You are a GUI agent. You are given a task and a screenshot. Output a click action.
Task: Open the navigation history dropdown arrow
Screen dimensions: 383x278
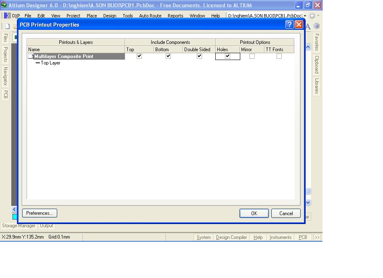point(318,16)
